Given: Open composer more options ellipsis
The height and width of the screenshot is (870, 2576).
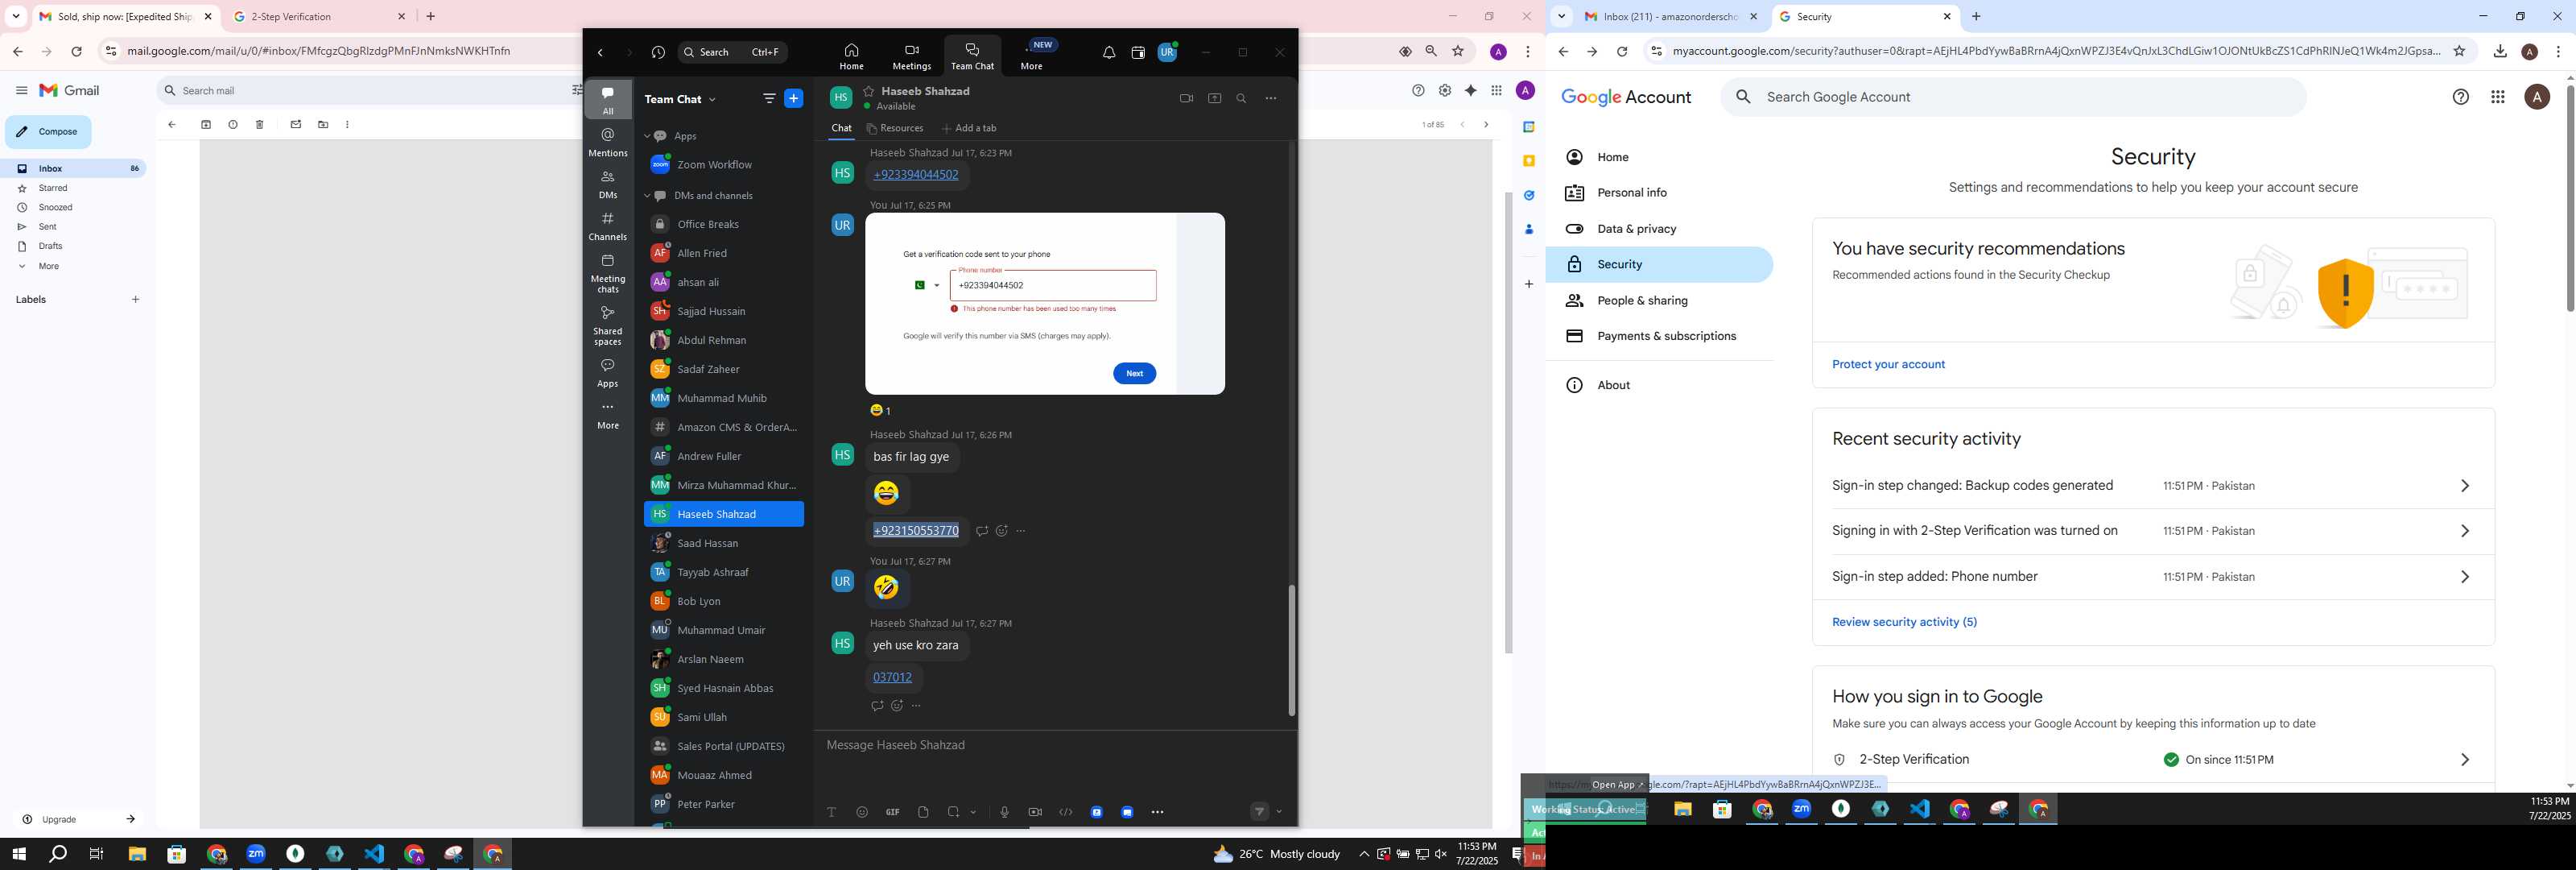Looking at the screenshot, I should [1157, 812].
